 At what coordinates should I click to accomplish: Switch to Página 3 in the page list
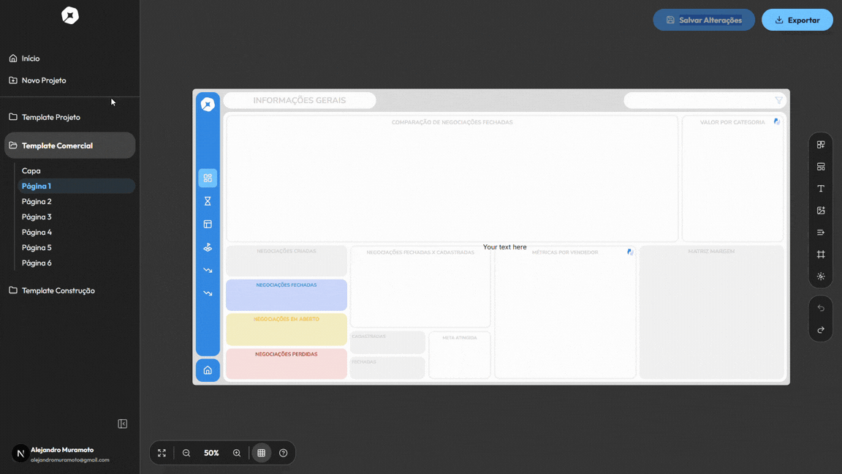37,217
